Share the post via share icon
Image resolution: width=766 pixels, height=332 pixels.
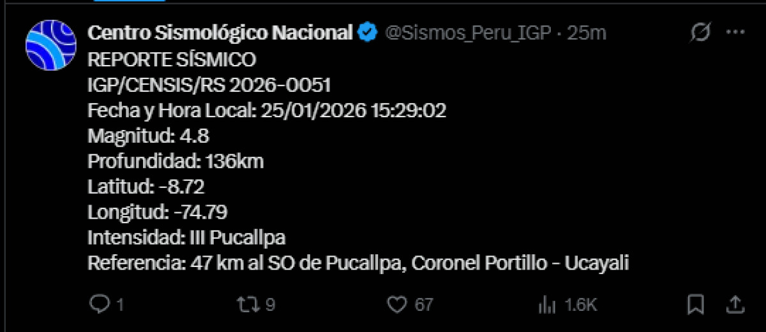[x=735, y=305]
